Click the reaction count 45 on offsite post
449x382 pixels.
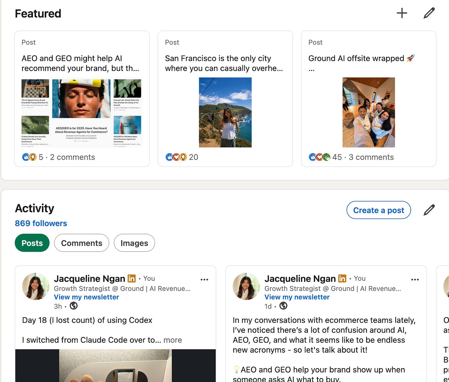coord(337,157)
